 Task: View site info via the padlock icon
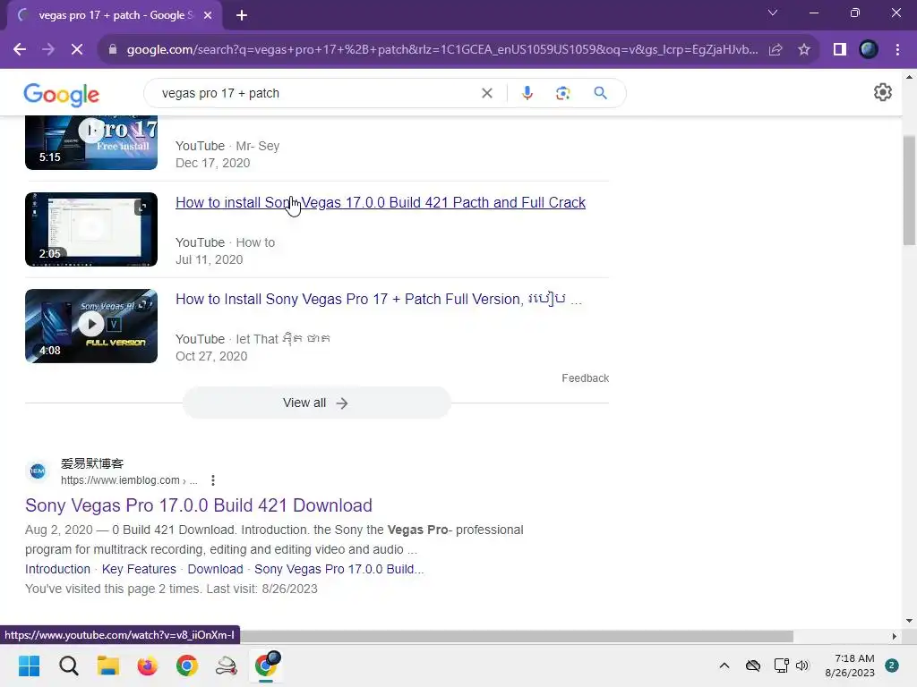[x=113, y=50]
